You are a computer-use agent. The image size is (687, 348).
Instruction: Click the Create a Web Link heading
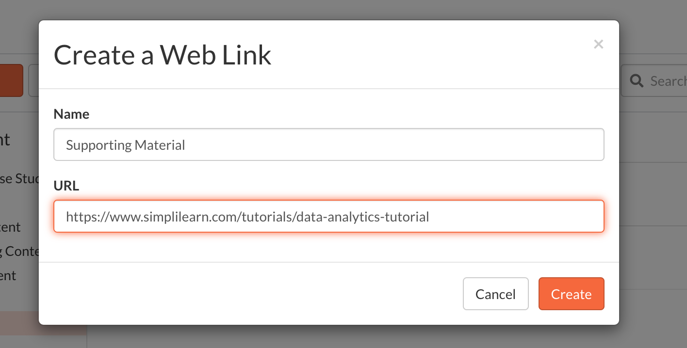pyautogui.click(x=163, y=55)
